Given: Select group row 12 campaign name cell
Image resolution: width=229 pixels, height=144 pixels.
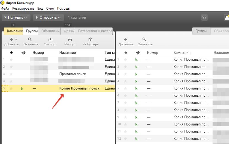Looking at the screenshot, I should pos(191,139).
